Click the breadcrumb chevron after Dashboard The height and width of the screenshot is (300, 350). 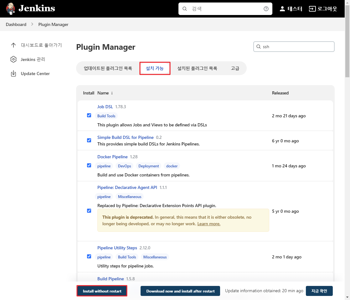pyautogui.click(x=32, y=24)
